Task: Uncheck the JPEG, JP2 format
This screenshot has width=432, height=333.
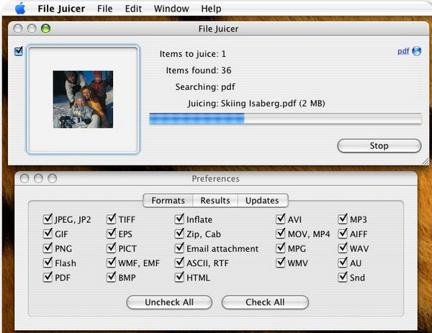Action: (48, 219)
